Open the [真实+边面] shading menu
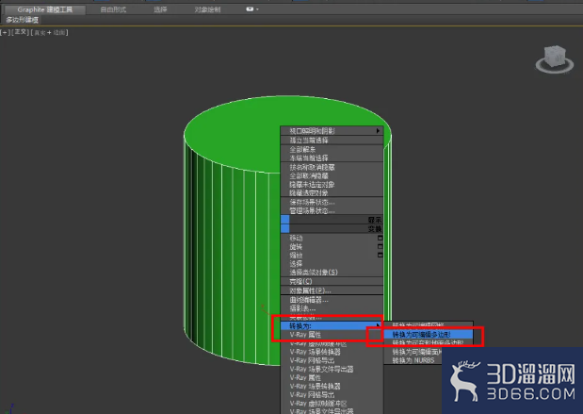The width and height of the screenshot is (583, 414). (x=50, y=33)
